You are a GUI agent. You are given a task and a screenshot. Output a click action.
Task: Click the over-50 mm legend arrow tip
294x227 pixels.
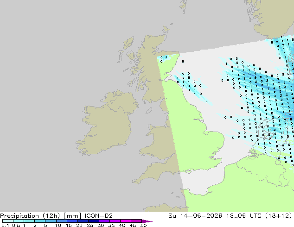147,221
